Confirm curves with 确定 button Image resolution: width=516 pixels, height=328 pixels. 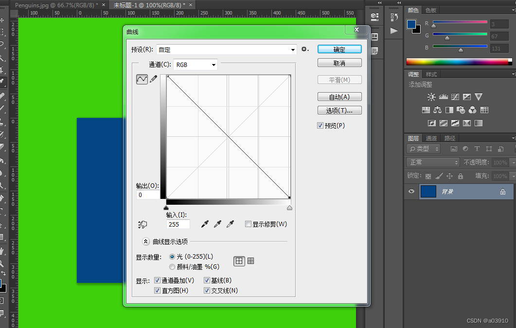pos(339,49)
